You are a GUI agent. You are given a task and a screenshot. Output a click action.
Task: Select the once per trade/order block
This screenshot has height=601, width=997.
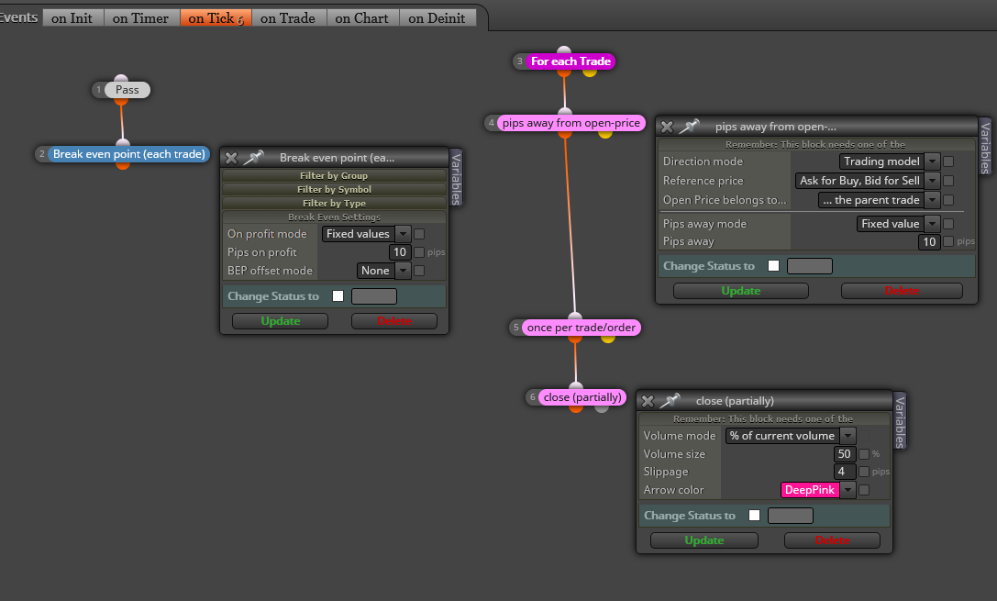tap(582, 328)
